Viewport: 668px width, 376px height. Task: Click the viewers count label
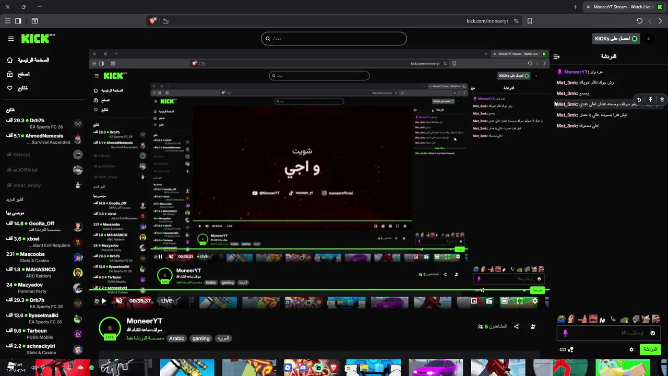[492, 326]
